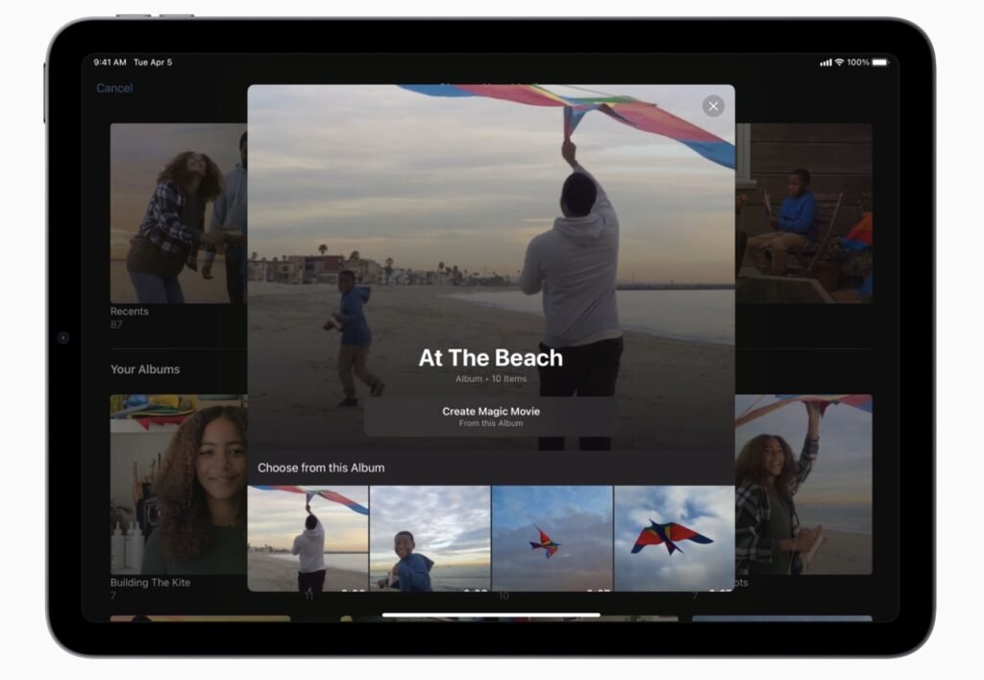The width and height of the screenshot is (984, 680).
Task: Click the At The Beach title
Action: pyautogui.click(x=491, y=357)
